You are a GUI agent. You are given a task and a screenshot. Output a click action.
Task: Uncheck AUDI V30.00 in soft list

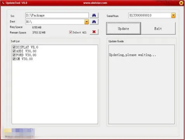coord(14,51)
